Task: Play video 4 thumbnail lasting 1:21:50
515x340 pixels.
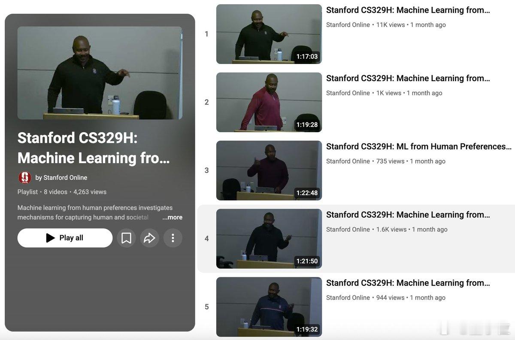Action: pos(269,239)
